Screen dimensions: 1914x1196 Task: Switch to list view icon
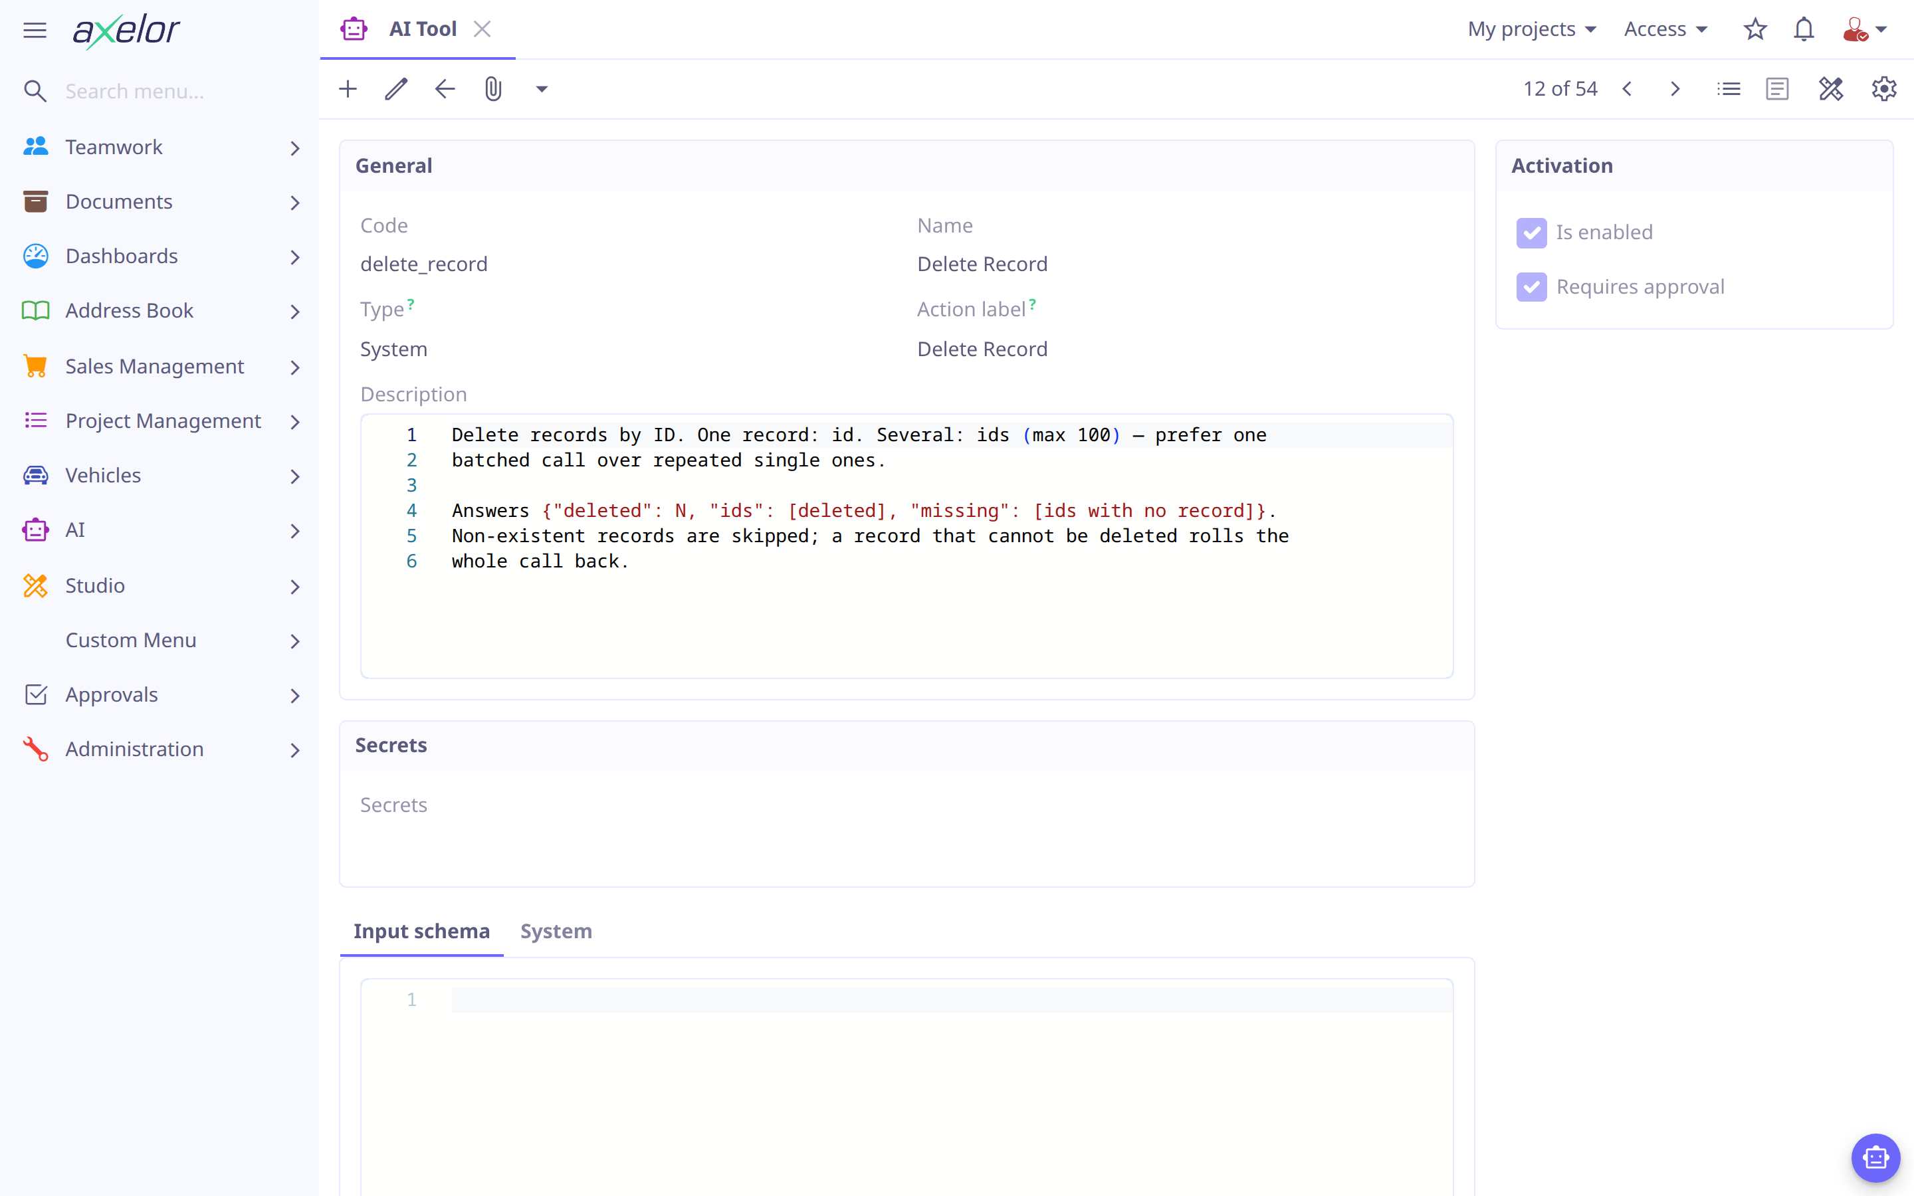(x=1729, y=88)
